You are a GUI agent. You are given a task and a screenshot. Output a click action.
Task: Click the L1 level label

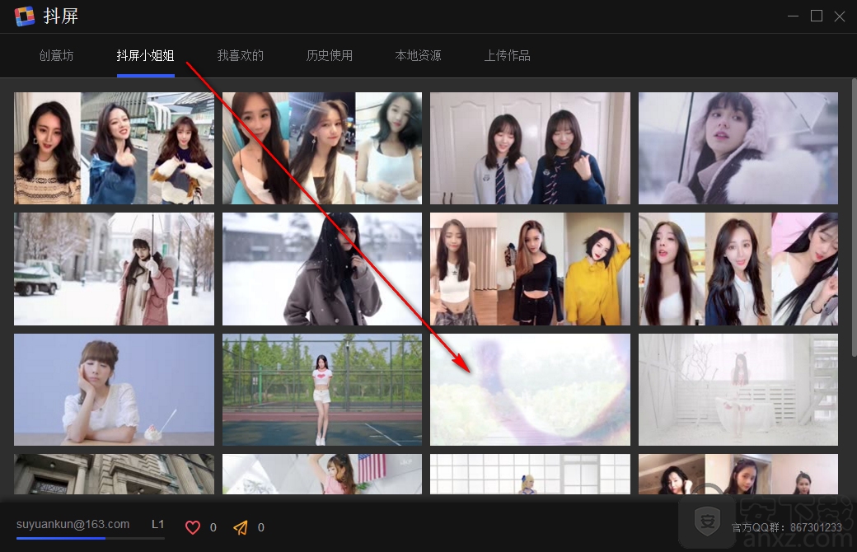(158, 524)
